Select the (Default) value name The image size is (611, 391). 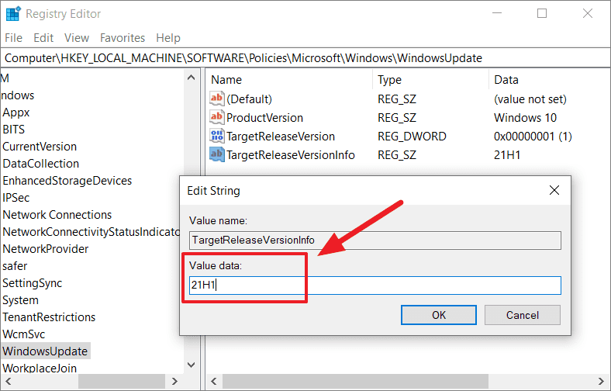pos(250,99)
